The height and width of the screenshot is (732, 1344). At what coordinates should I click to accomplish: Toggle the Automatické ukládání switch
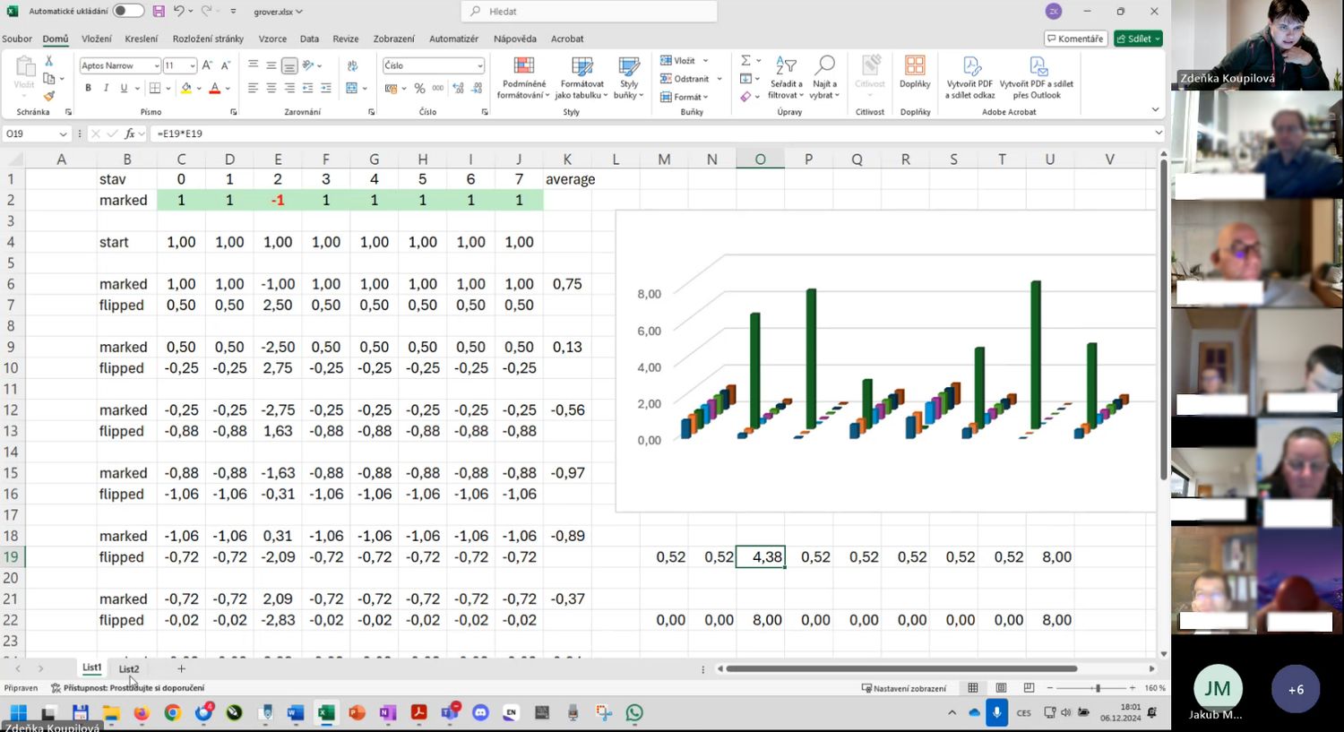[x=128, y=12]
